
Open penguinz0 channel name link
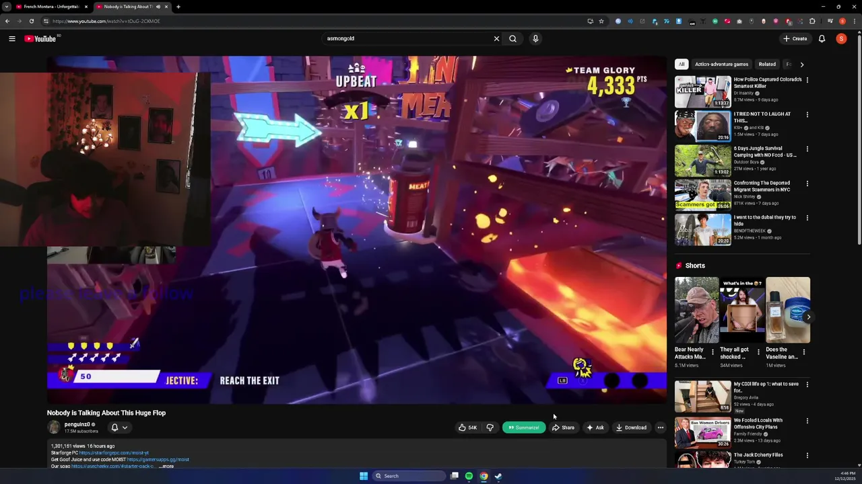(x=77, y=424)
